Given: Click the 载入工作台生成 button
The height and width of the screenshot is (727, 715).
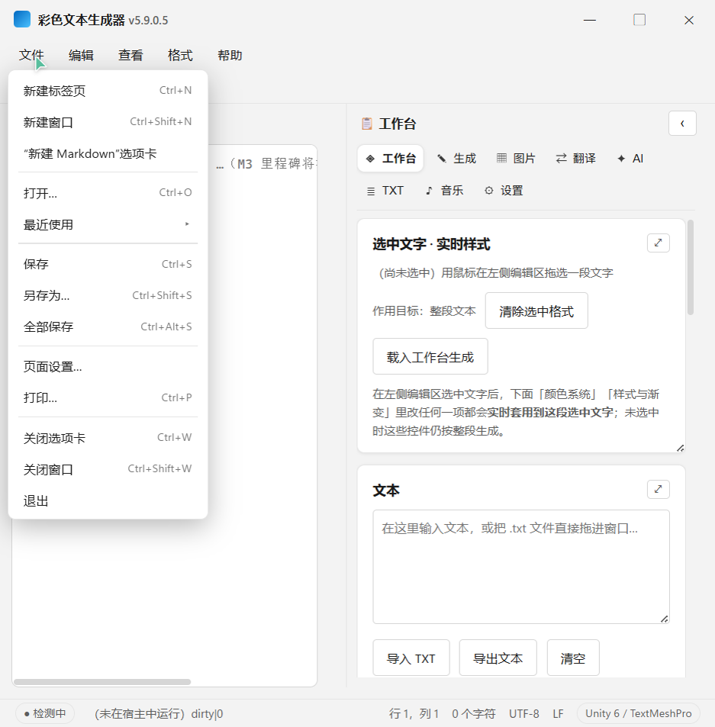Looking at the screenshot, I should [x=430, y=356].
